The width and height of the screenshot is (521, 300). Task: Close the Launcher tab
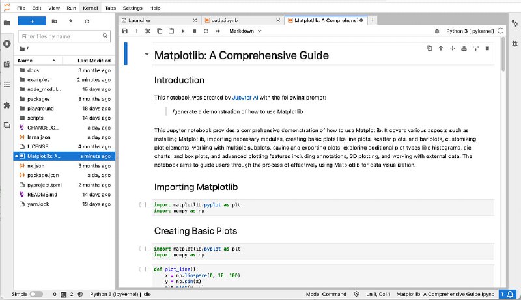coord(195,20)
